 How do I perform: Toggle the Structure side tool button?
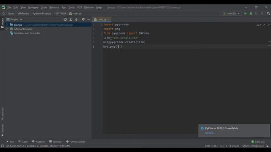(x=3, y=114)
